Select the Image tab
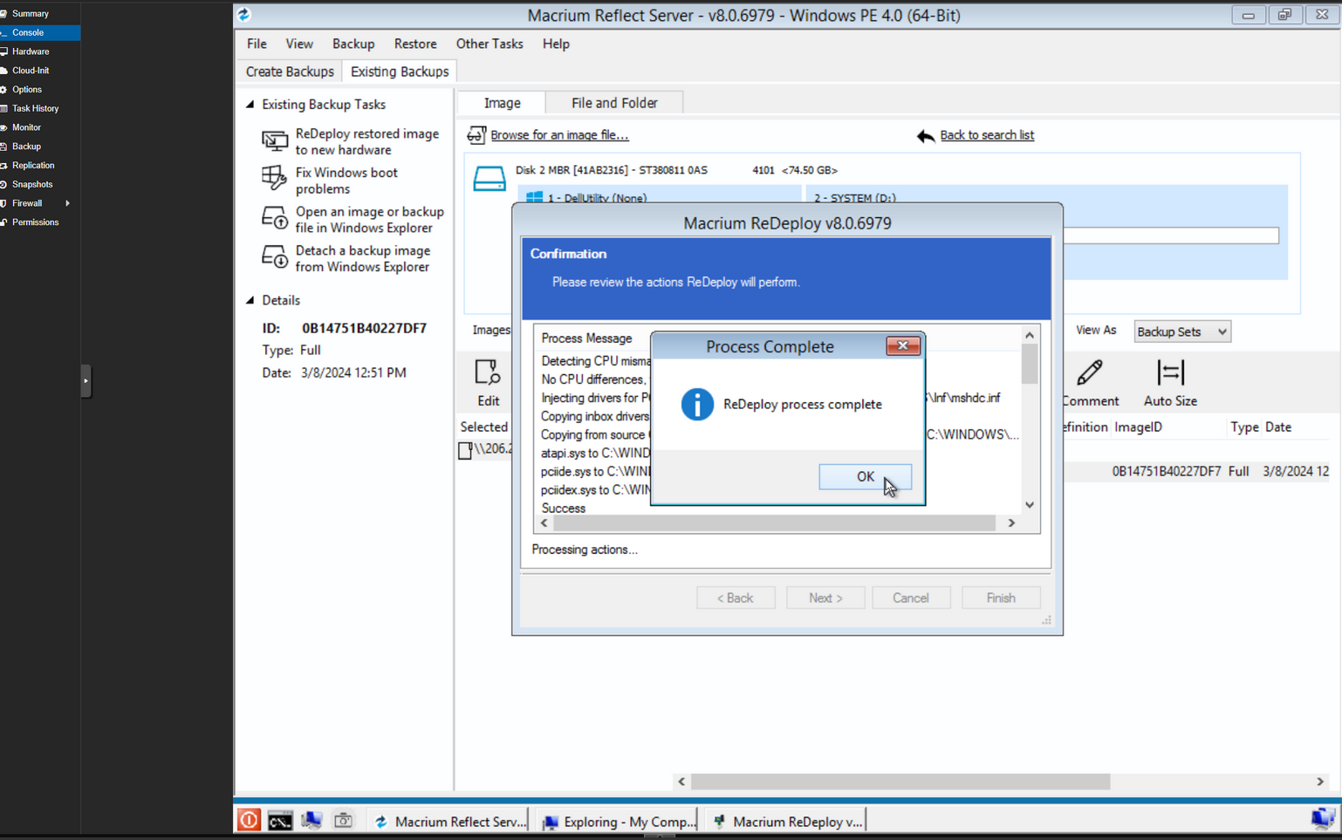Screen dimensions: 1342x840 (502, 103)
